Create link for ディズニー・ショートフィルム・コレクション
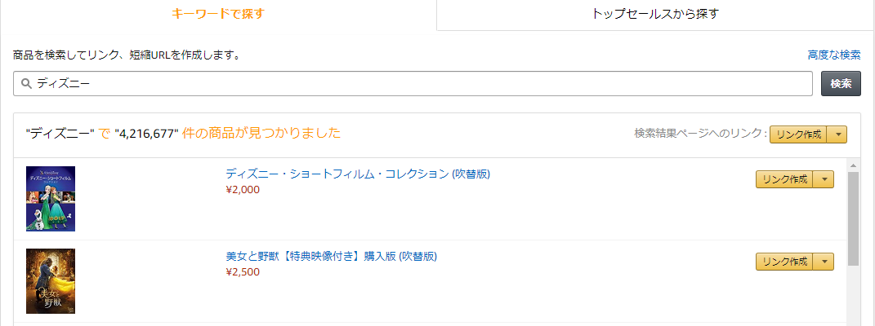 coord(784,179)
